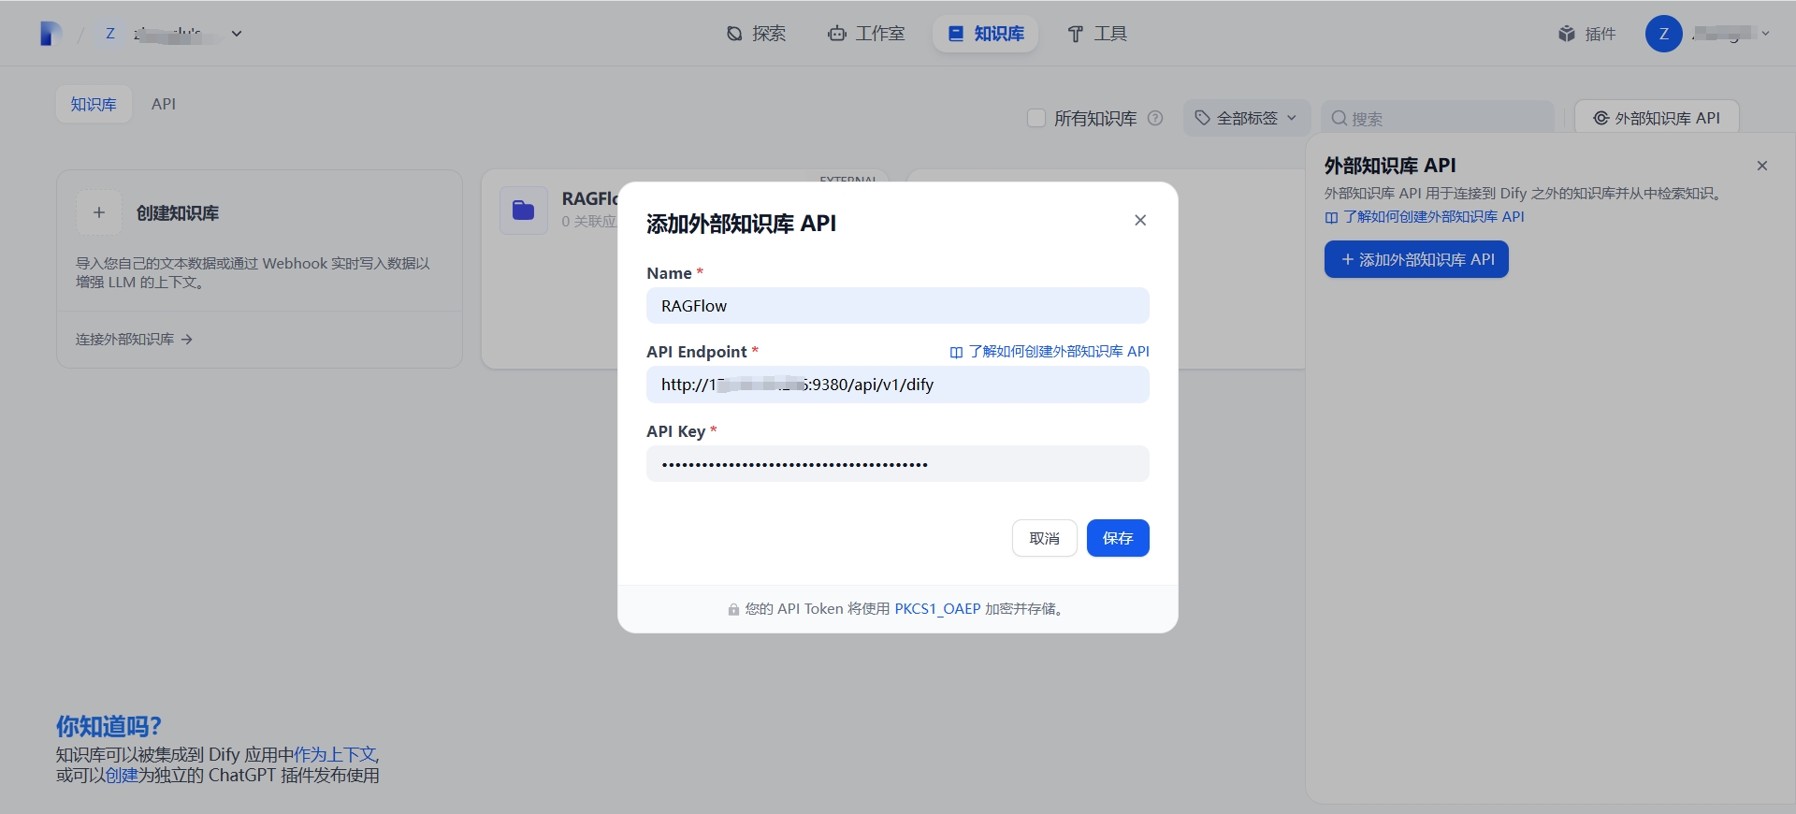Open the 工作室 navigation tab
1796x814 pixels.
point(865,34)
